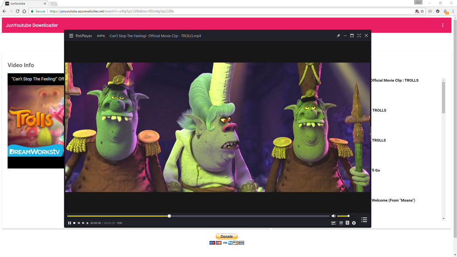Open PotPlayer settings gear
457x257 pixels.
coord(354,223)
